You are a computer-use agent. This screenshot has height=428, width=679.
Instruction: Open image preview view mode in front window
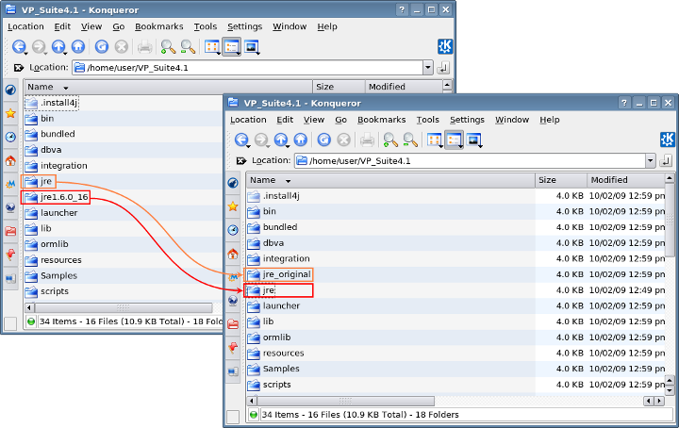[474, 140]
